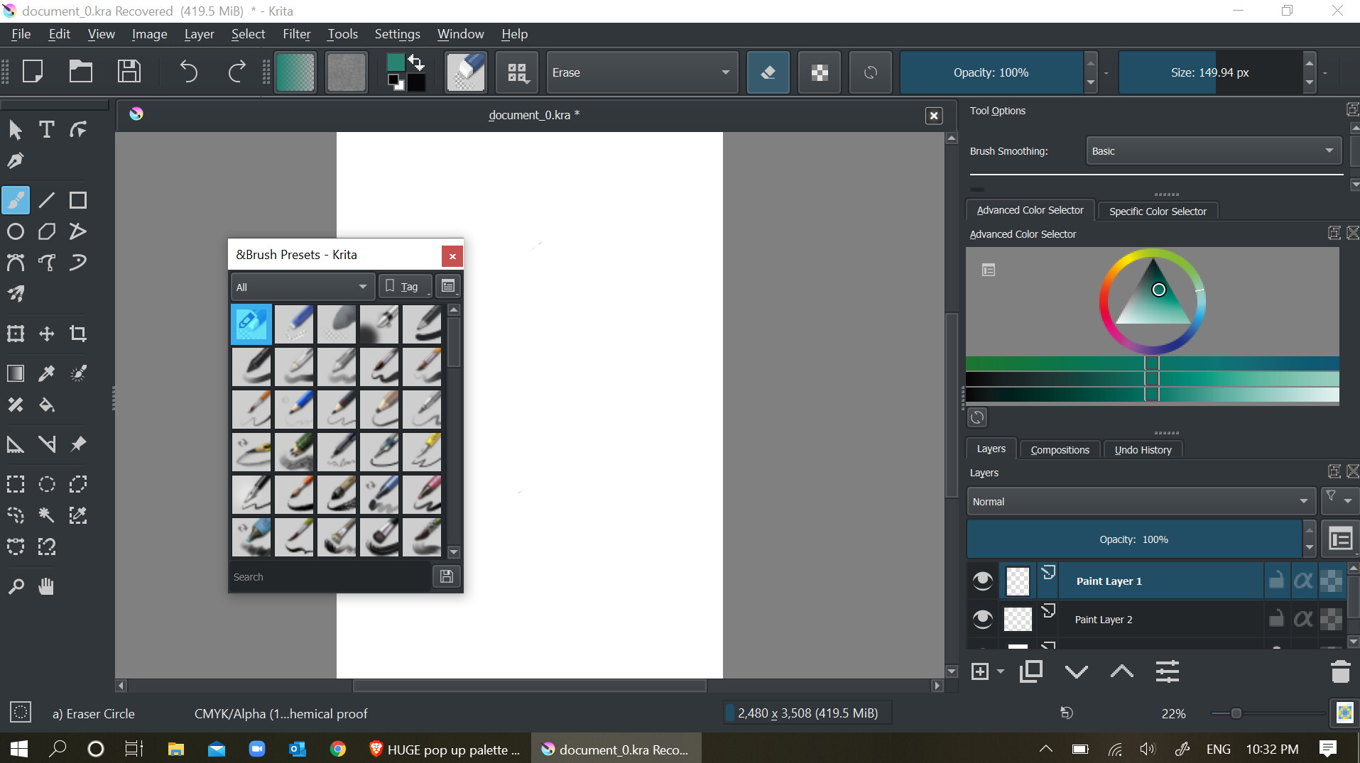Image resolution: width=1360 pixels, height=763 pixels.
Task: Toggle visibility of Paint Layer 2
Action: point(982,620)
